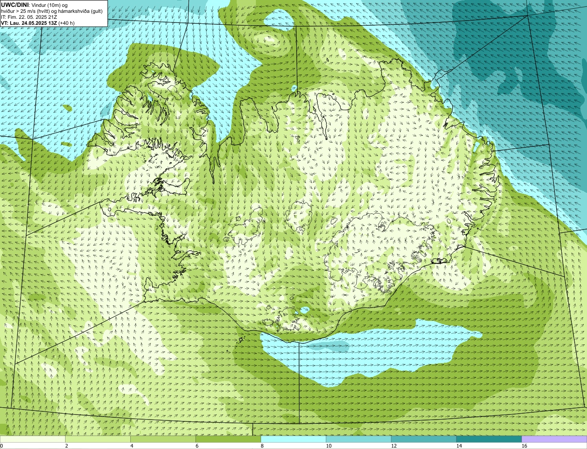Choose the 6–8 m/s olive green swatch

pos(228,439)
